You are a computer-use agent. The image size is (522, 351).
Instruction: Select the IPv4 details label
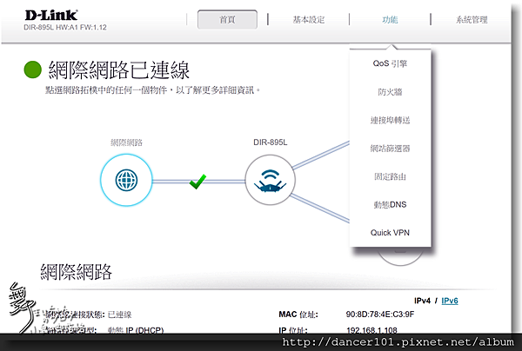[x=422, y=301]
